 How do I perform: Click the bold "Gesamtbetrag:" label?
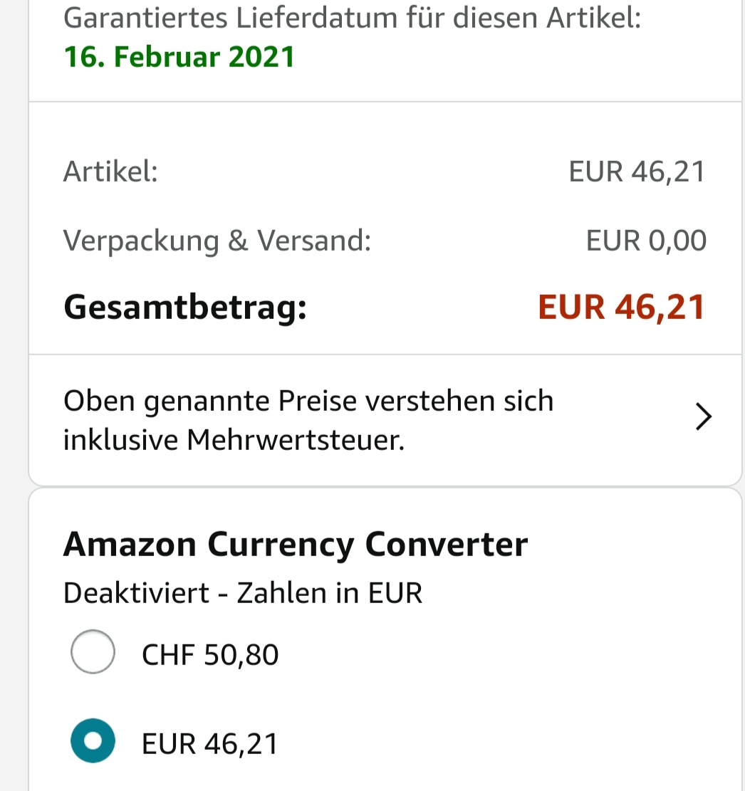pyautogui.click(x=185, y=308)
